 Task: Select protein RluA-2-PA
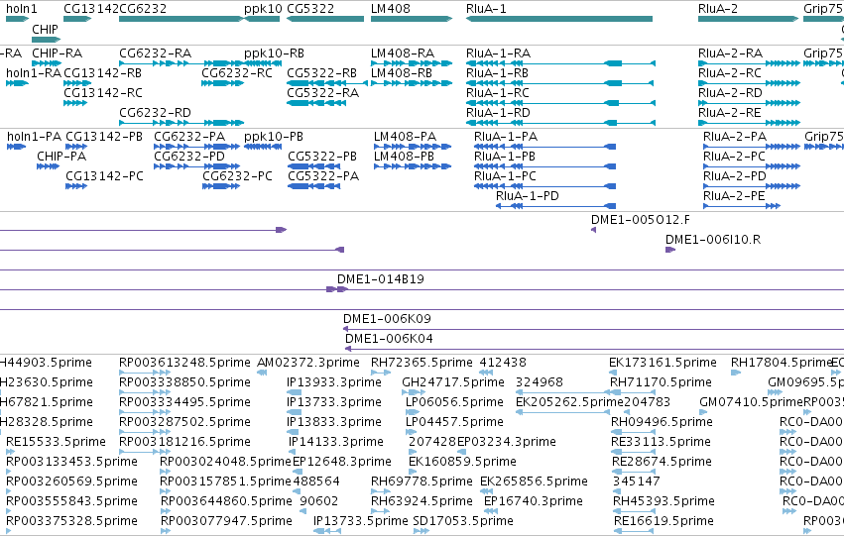[x=752, y=147]
